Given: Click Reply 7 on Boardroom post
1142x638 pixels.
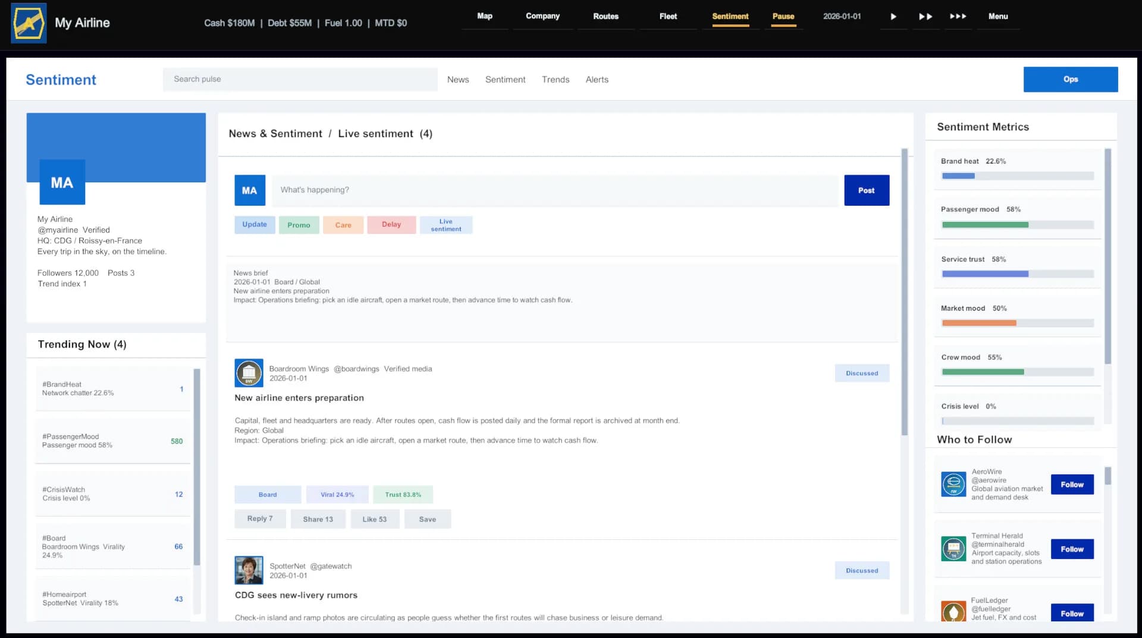Looking at the screenshot, I should pos(260,519).
